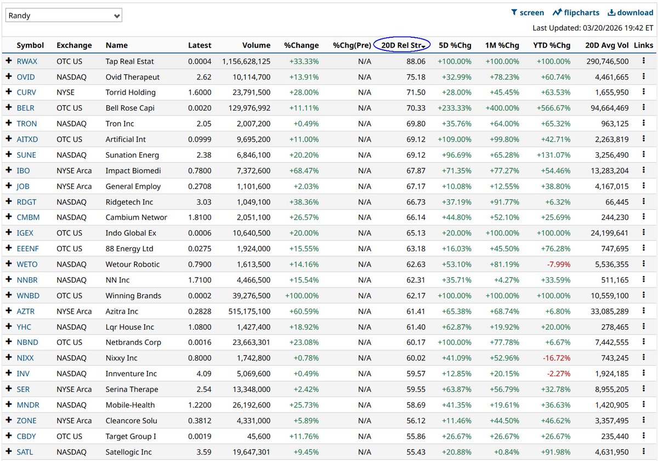
Task: Open the EEENF symbol link
Action: pyautogui.click(x=27, y=249)
